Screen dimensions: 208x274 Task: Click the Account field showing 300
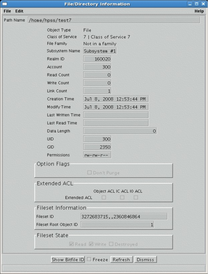[97, 67]
